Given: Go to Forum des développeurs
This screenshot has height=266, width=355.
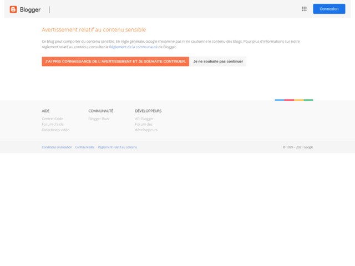Looking at the screenshot, I should pos(146,127).
